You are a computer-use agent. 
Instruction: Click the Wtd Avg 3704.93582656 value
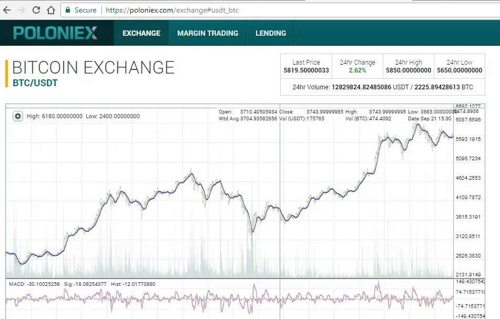(x=259, y=119)
